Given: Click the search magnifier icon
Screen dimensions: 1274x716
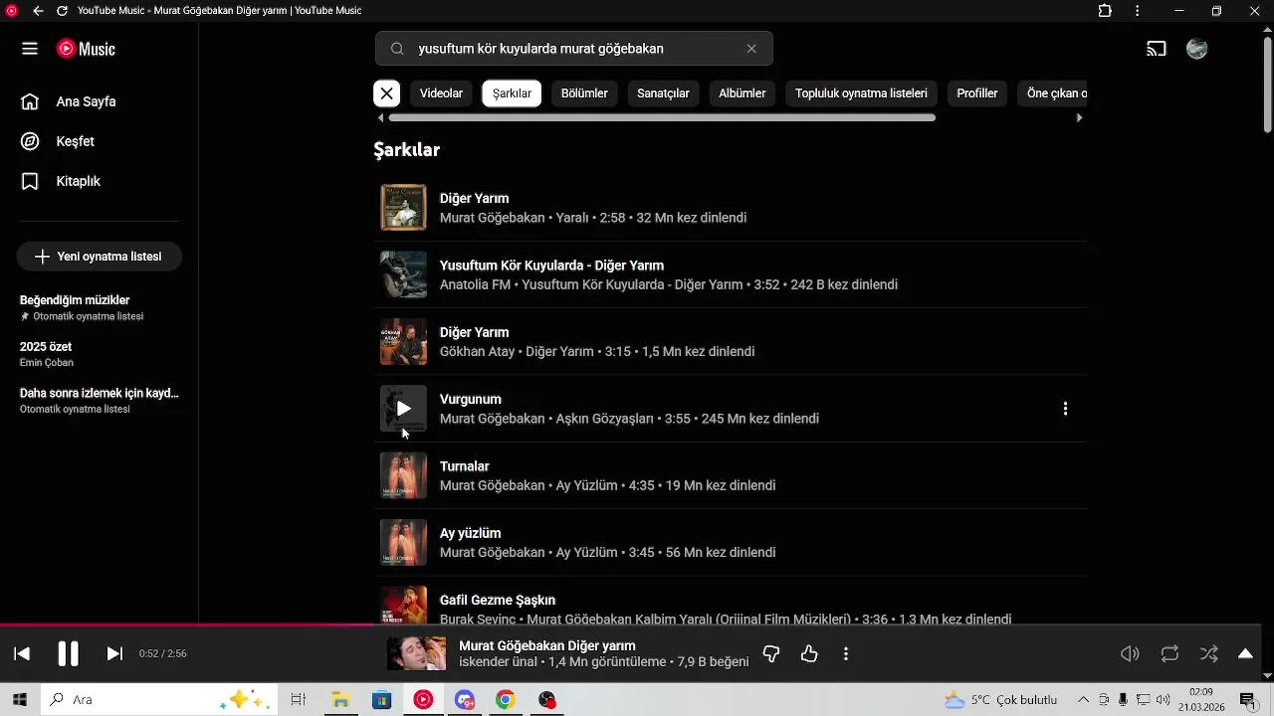Looking at the screenshot, I should click(397, 49).
